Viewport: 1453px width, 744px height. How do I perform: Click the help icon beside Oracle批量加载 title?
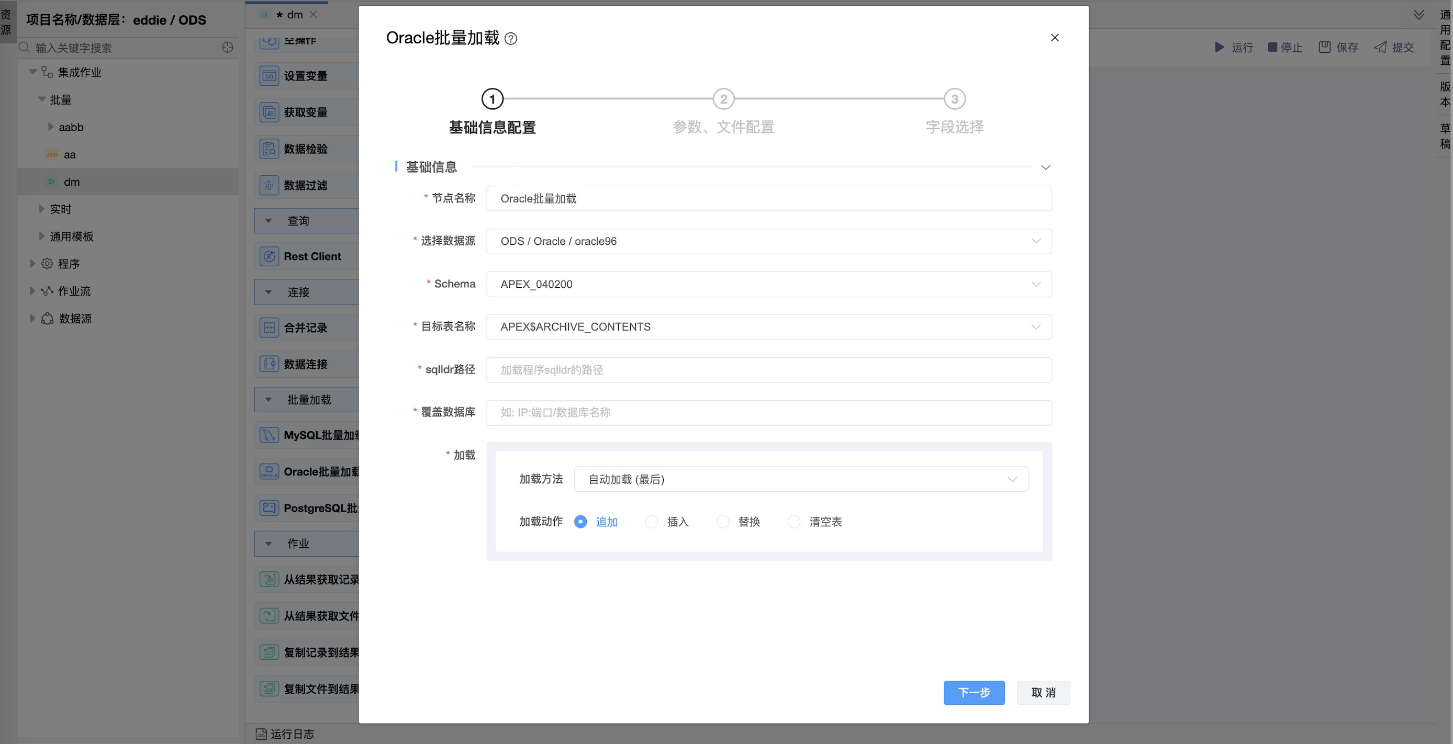(x=510, y=38)
